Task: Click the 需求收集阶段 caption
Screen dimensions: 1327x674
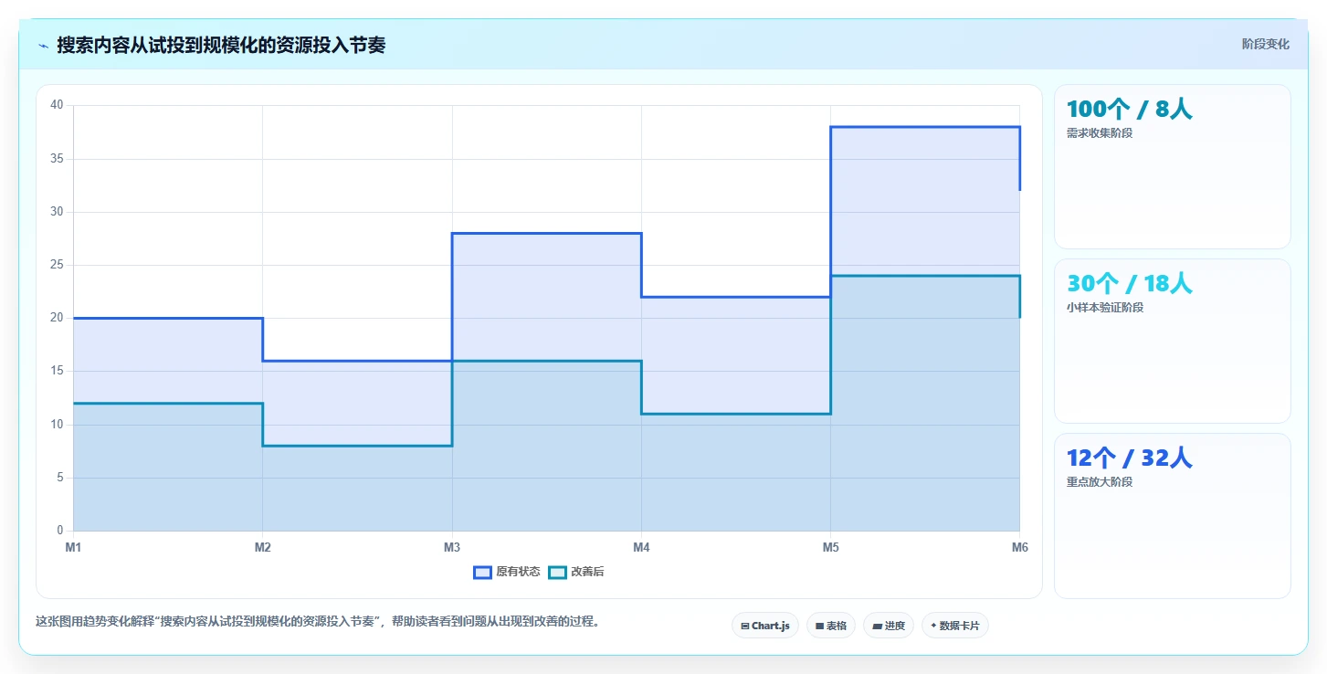Action: click(x=1100, y=133)
